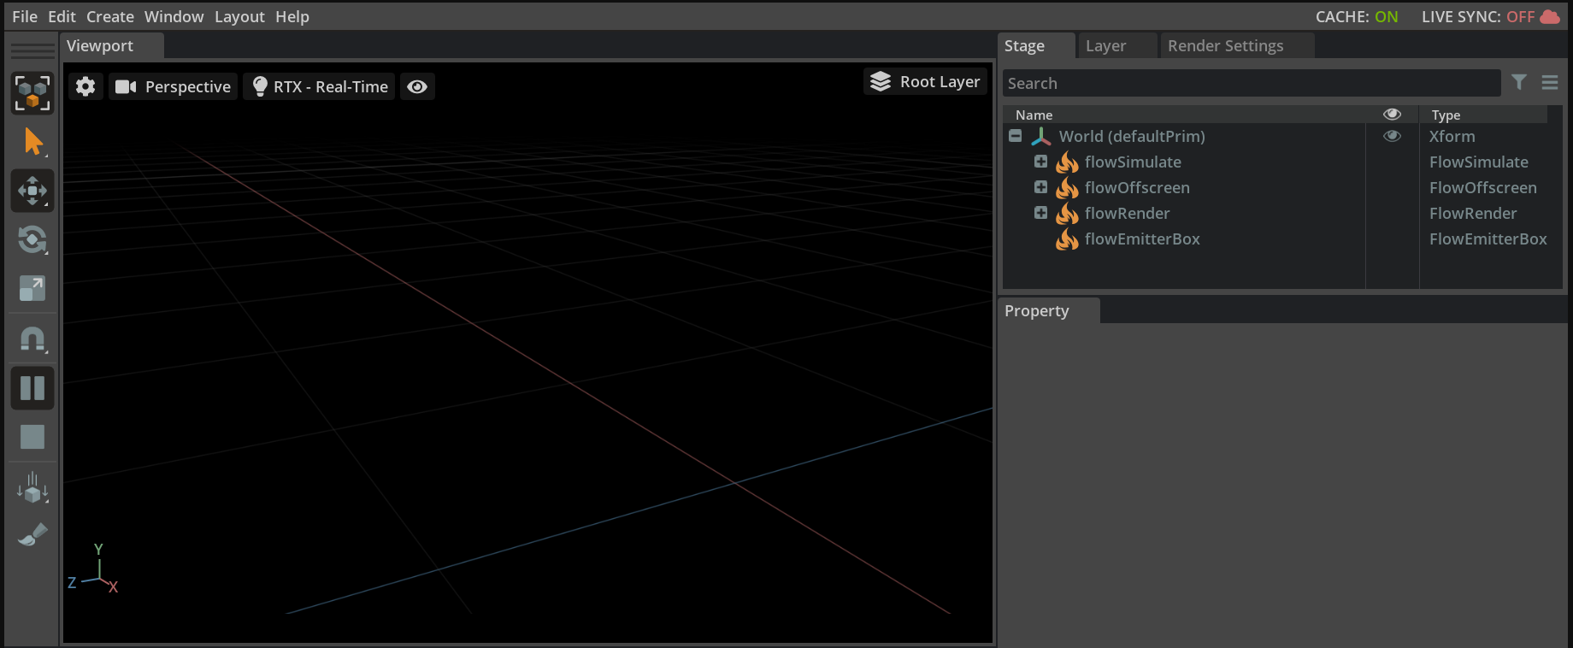Pause the simulation playback
The height and width of the screenshot is (648, 1573).
pyautogui.click(x=32, y=388)
